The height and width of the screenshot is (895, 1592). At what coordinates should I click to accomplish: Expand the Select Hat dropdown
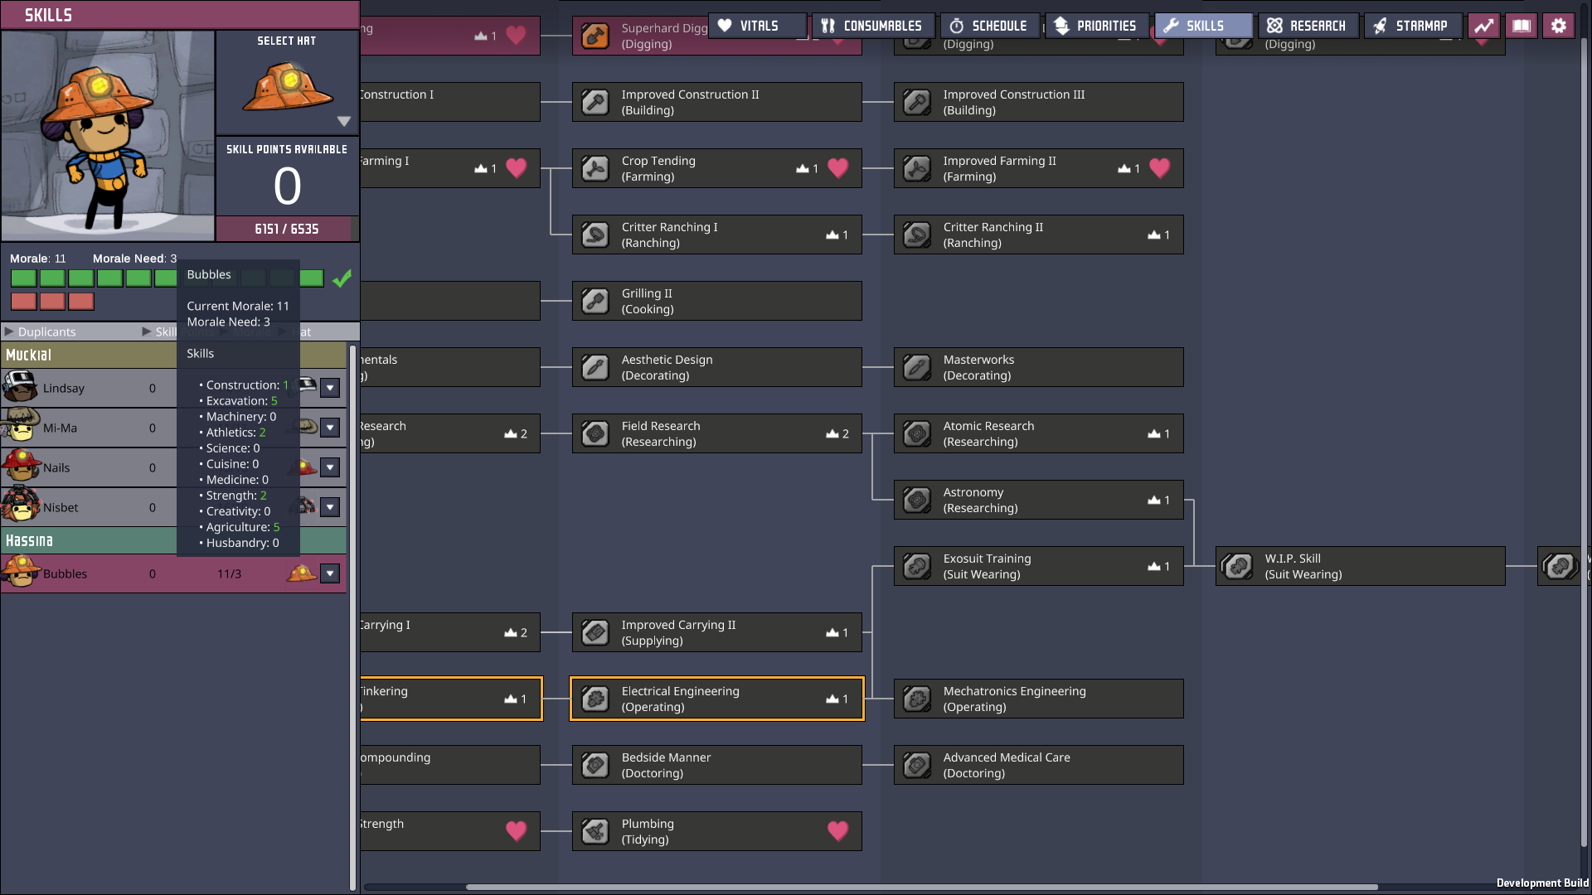click(343, 121)
